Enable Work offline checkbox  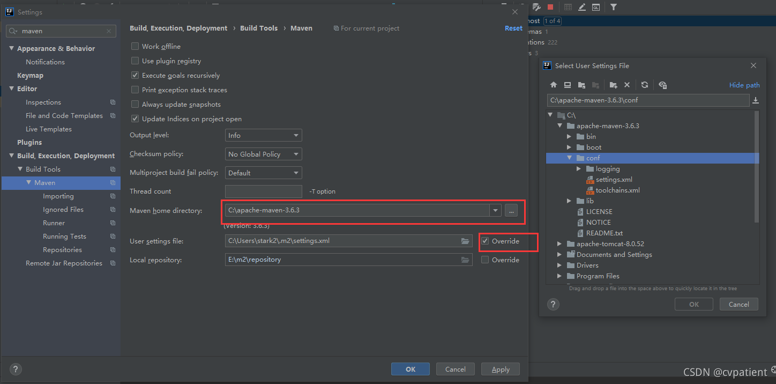pyautogui.click(x=135, y=46)
